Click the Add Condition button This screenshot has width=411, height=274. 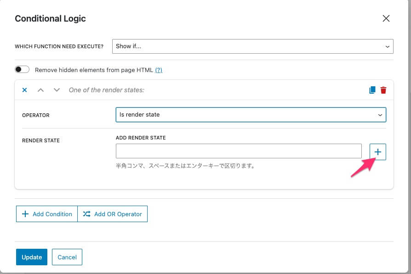(x=47, y=214)
